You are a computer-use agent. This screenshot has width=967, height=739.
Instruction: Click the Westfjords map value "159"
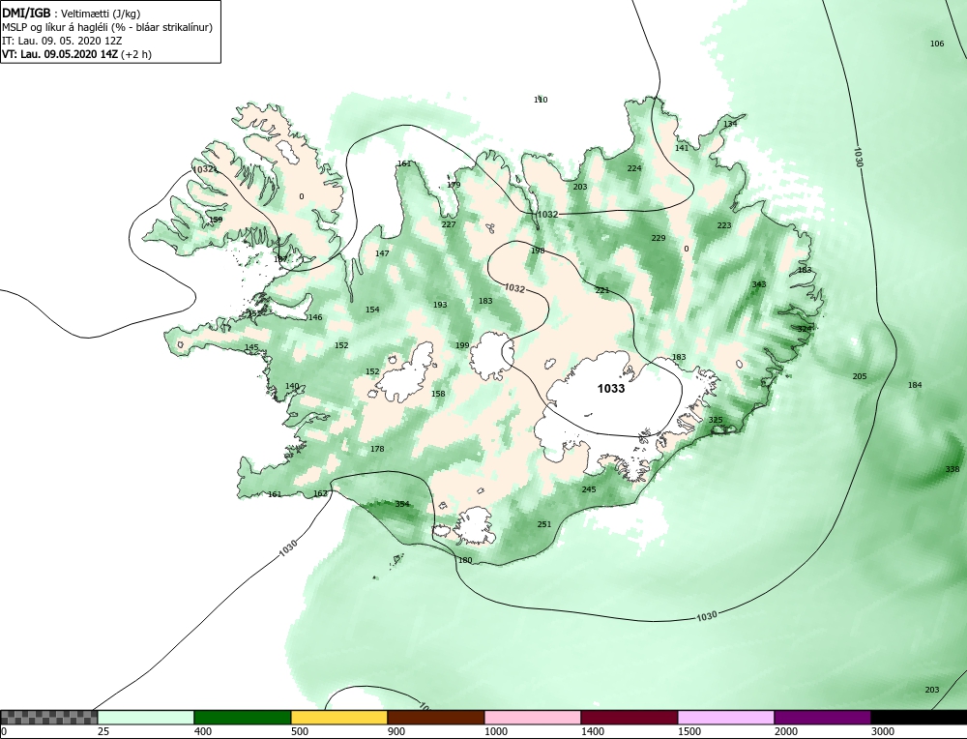tap(216, 220)
